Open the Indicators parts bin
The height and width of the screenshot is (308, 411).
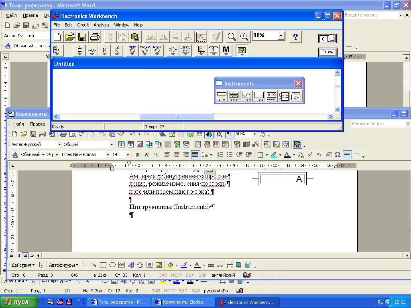[x=201, y=50]
